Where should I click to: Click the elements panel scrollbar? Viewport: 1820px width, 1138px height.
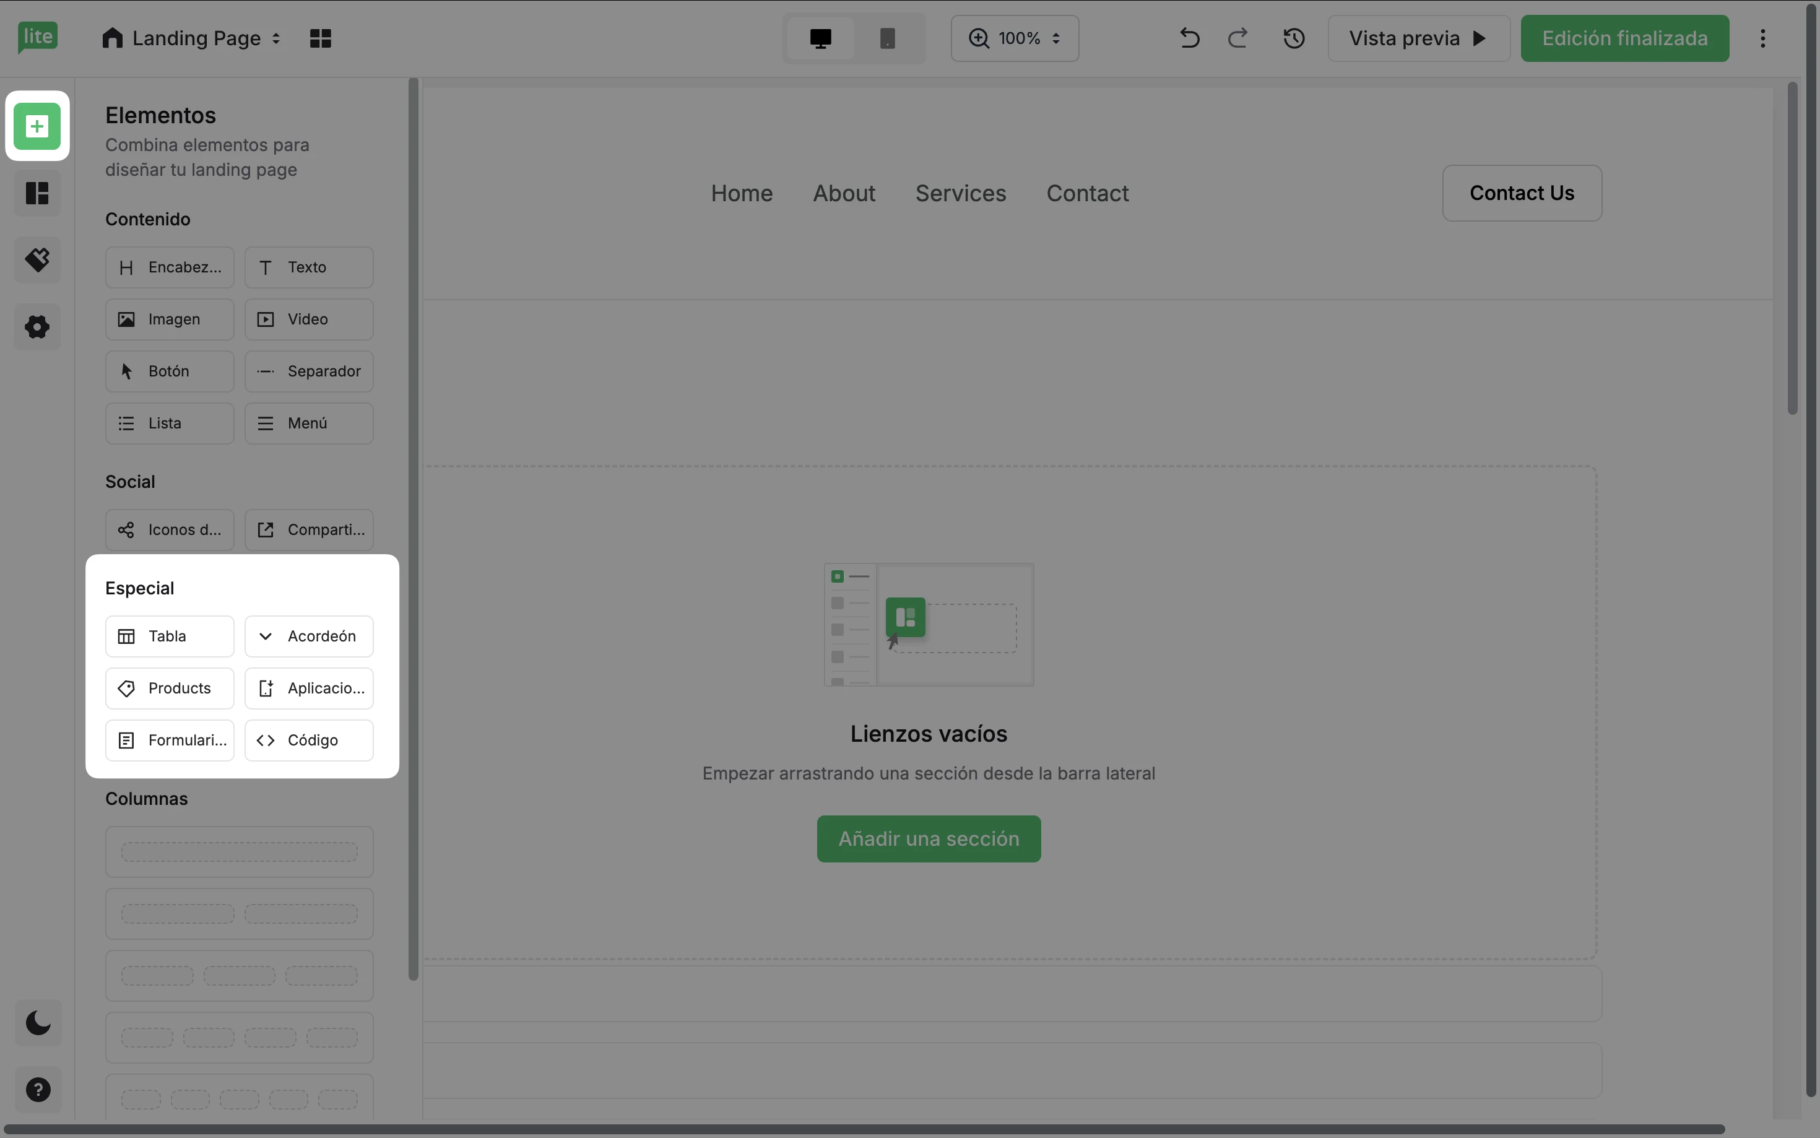click(x=413, y=529)
